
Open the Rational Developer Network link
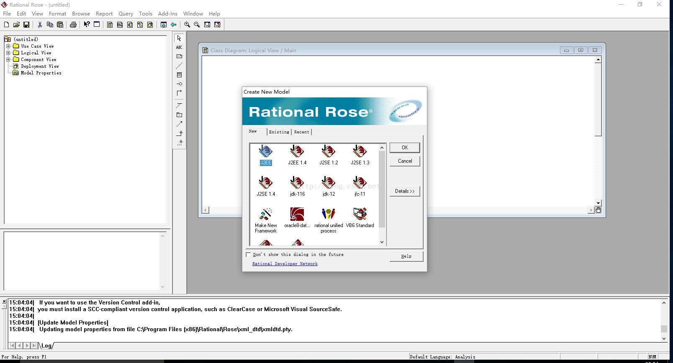(x=285, y=263)
